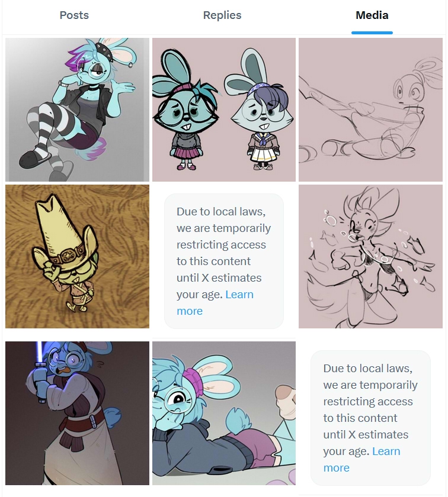Image resolution: width=448 pixels, height=497 pixels.
Task: Open the bunny holding a blue lightsaber image
Action: tap(77, 413)
